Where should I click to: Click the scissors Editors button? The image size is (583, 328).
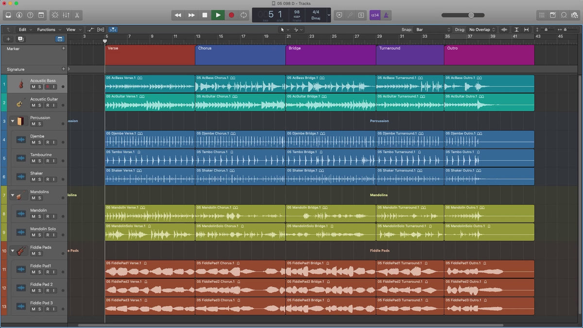(x=78, y=15)
